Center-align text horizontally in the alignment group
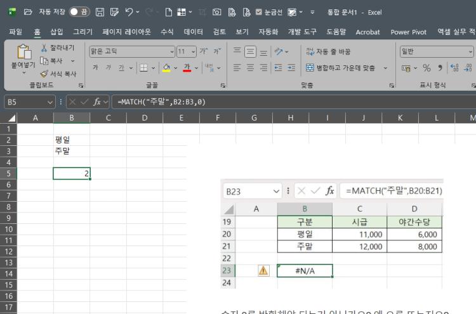Image resolution: width=476 pixels, height=314 pixels. [251, 68]
